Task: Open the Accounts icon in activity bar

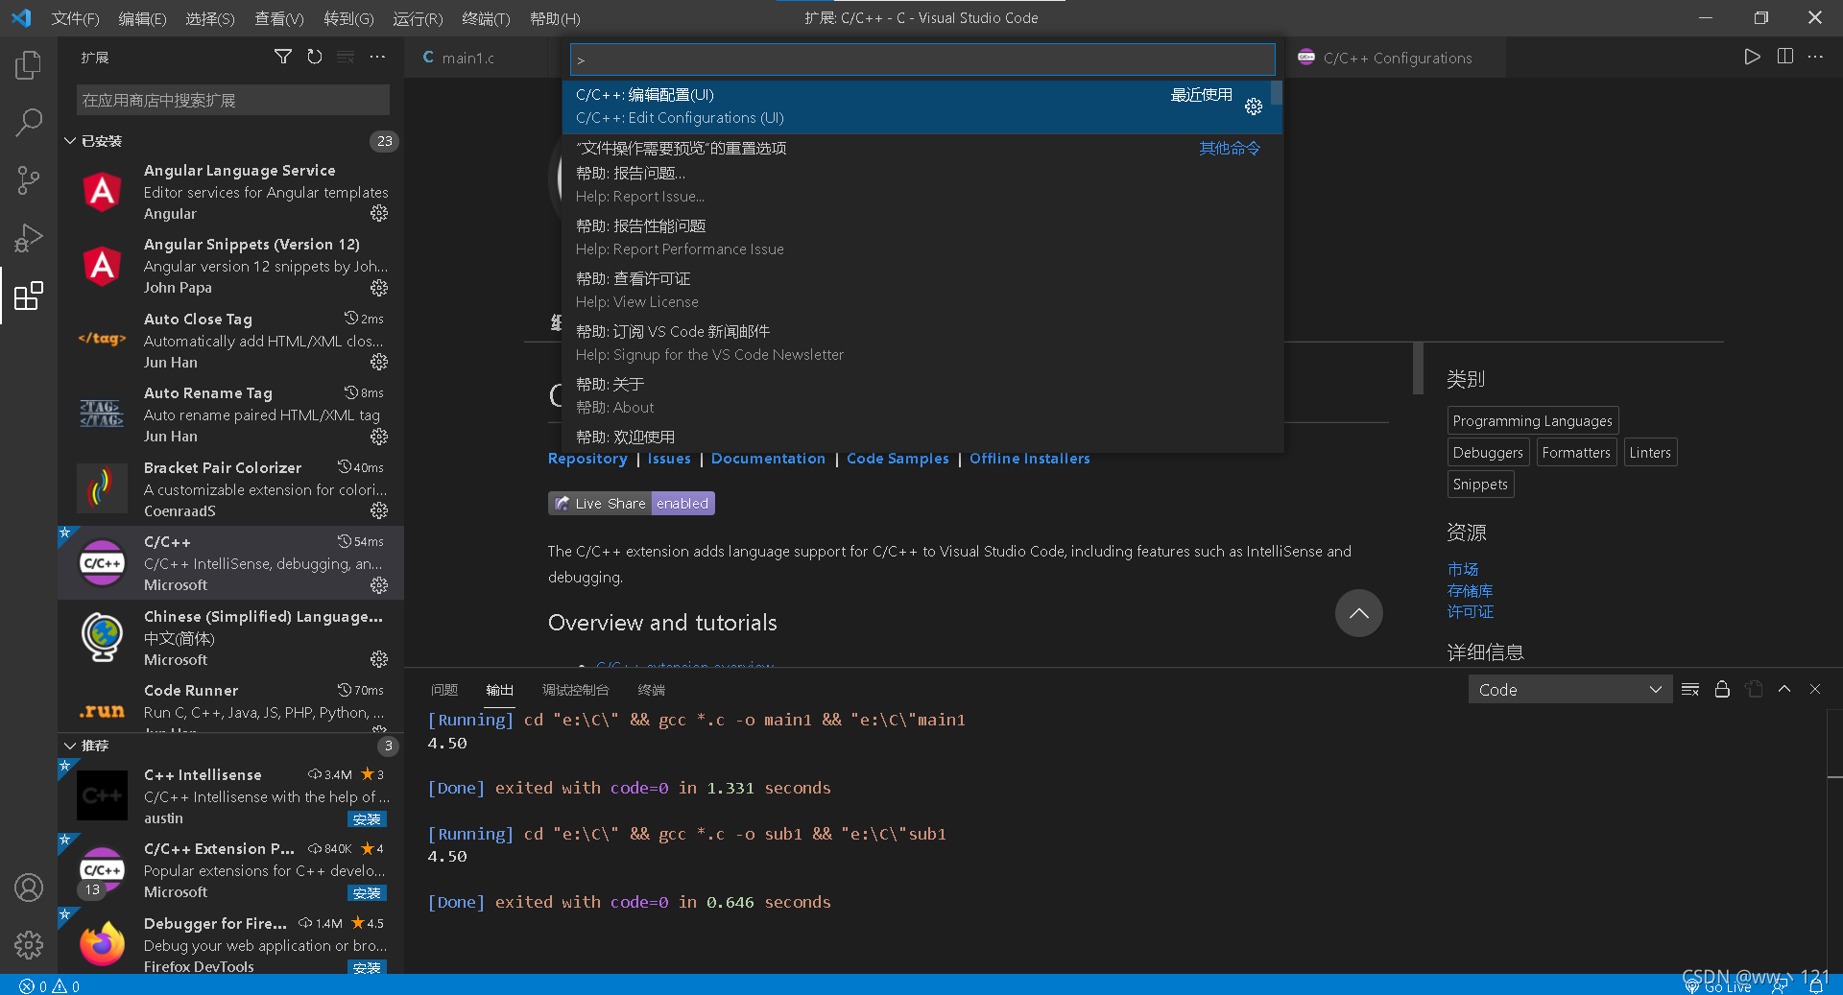Action: 29,888
